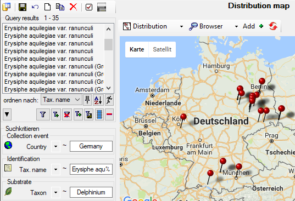Click the 'Deutschland' country label on map
Screen dimensions: 295x201
(221, 121)
